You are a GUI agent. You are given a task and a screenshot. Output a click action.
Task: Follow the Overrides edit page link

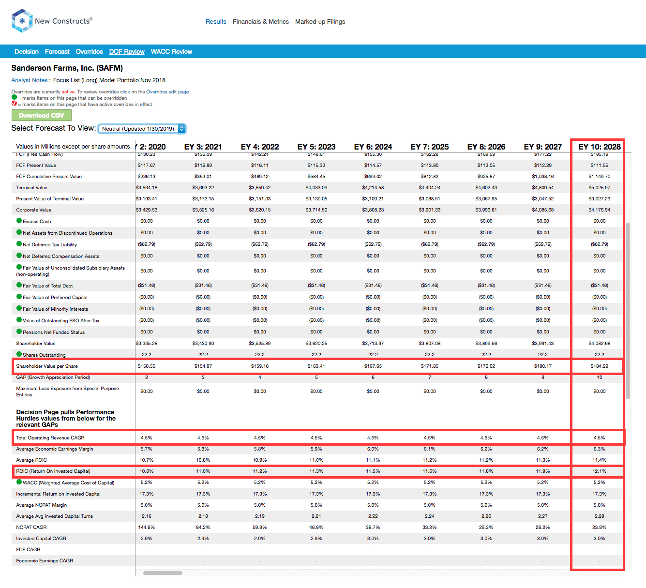(167, 92)
